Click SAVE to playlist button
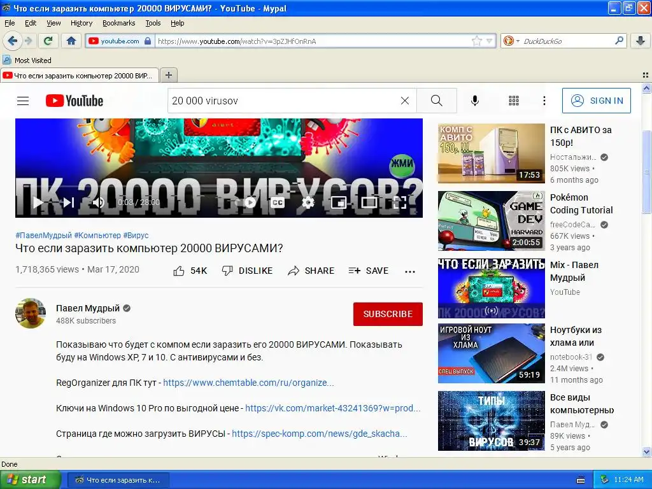Screen dimensions: 652x489 [369, 271]
